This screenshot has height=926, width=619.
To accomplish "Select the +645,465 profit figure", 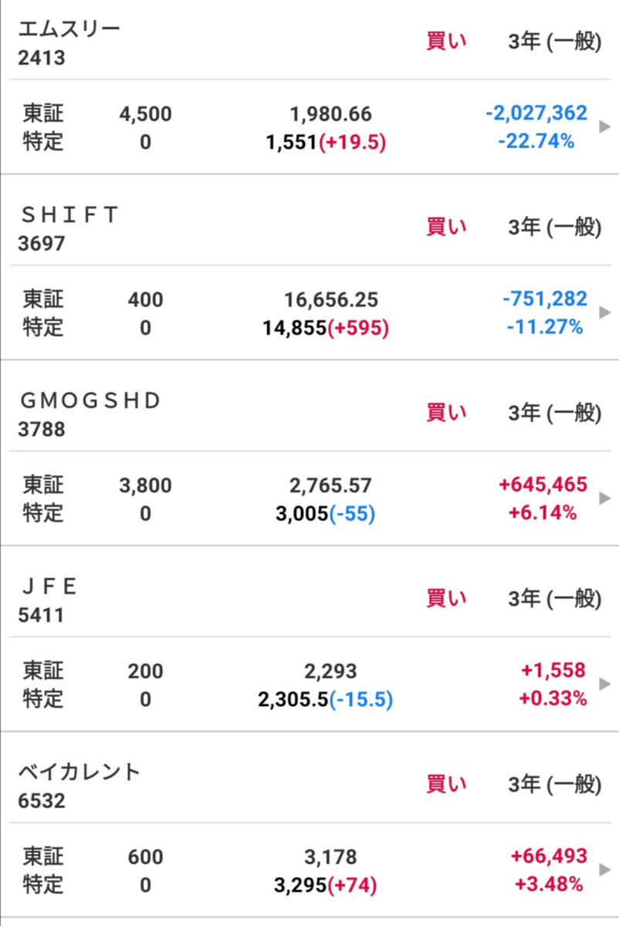I will click(x=543, y=485).
